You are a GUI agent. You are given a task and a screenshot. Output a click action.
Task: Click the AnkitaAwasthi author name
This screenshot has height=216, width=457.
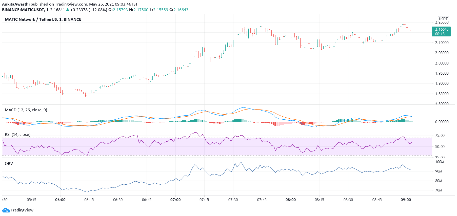16,4
